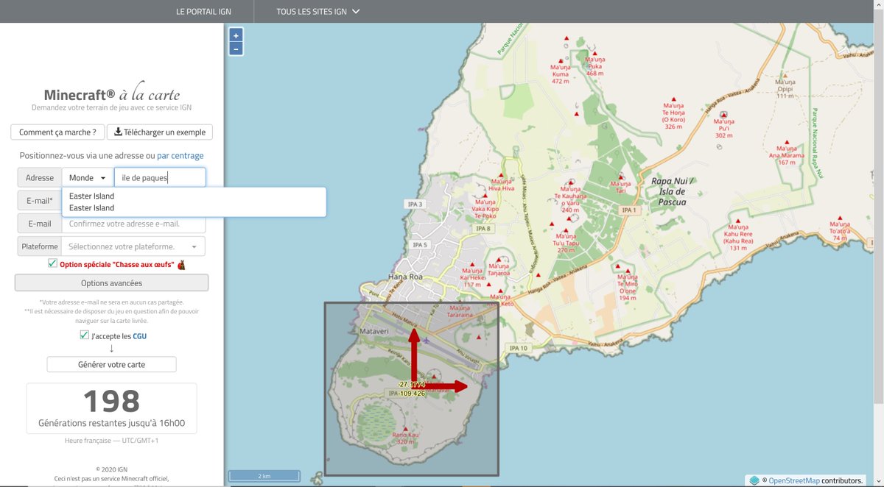Zoom in the map with plus button
The height and width of the screenshot is (487, 884).
pyautogui.click(x=236, y=35)
